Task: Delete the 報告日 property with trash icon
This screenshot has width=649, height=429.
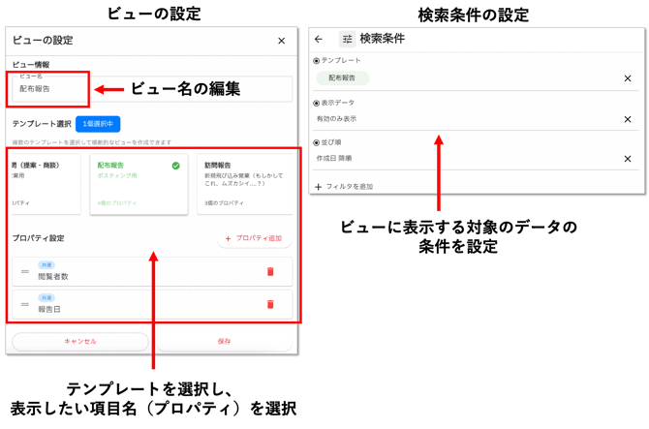Action: (x=270, y=304)
